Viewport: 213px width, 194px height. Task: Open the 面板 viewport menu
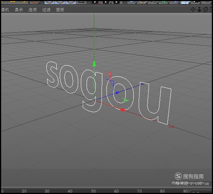(60, 10)
